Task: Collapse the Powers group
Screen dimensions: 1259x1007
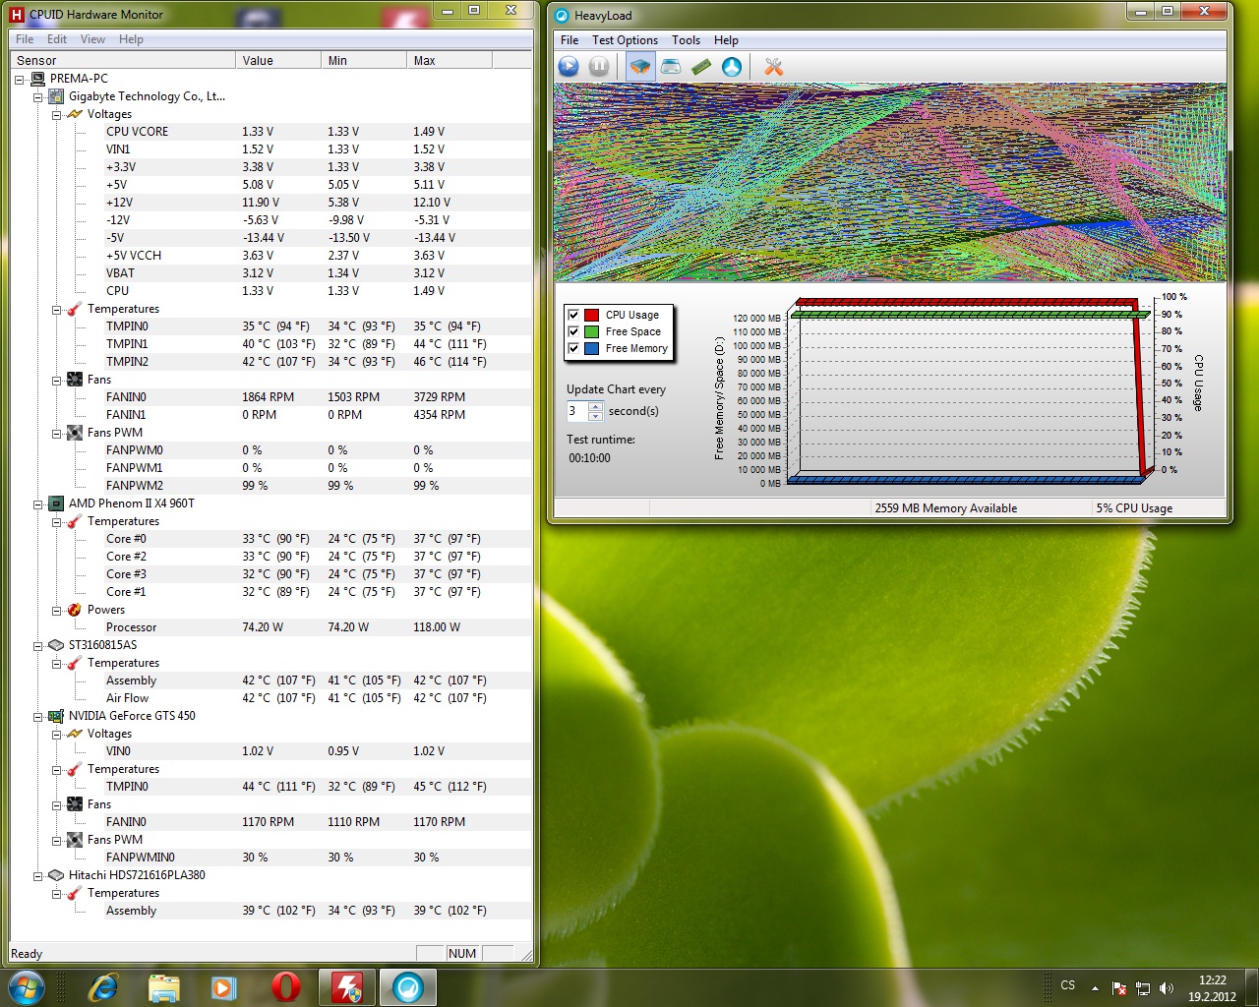Action: click(x=57, y=611)
